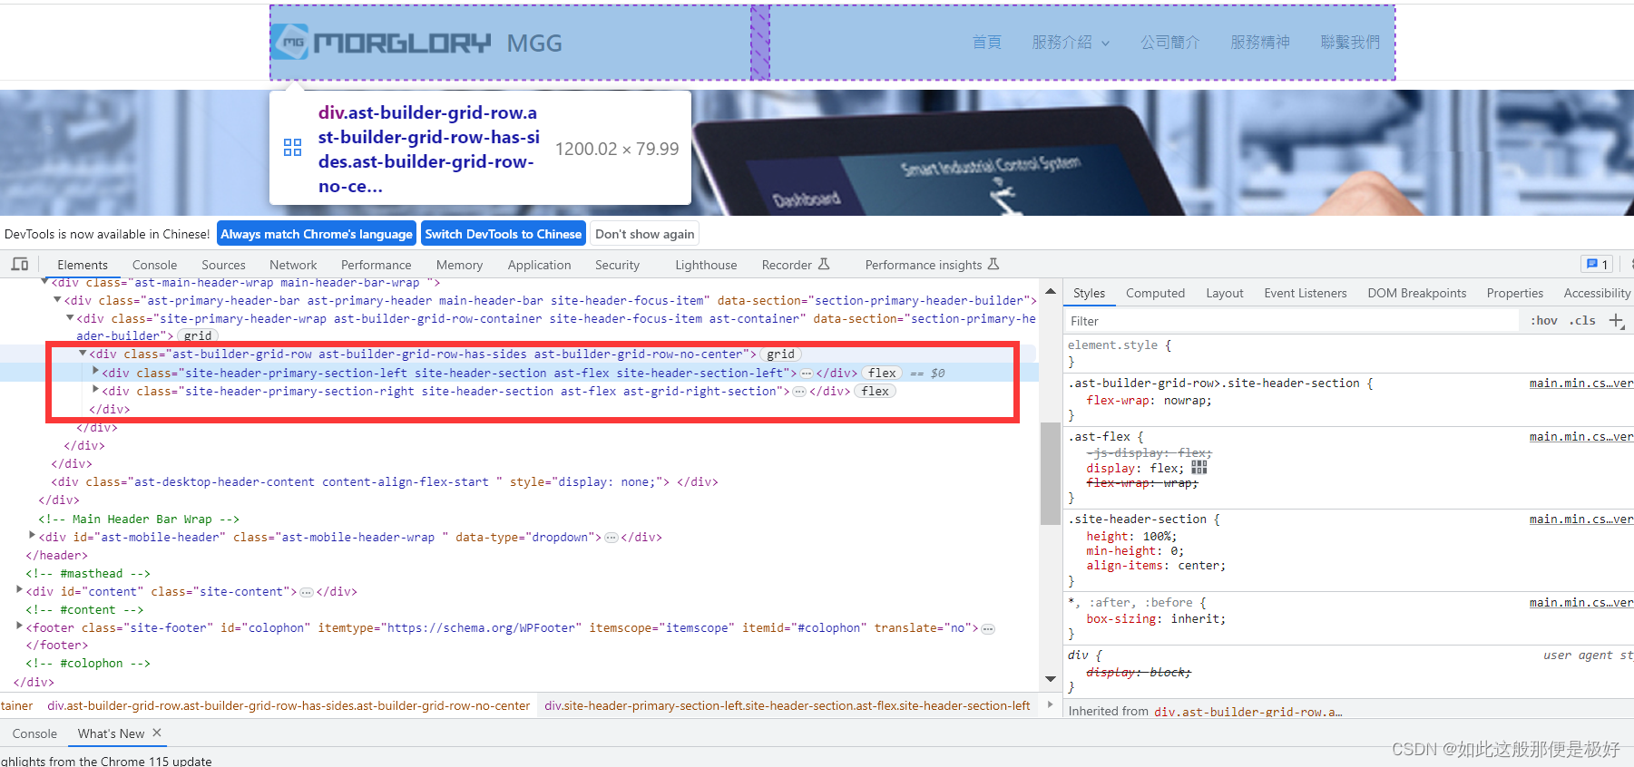Close the What's New drawer tab
Screen dimensions: 1634x767
point(157,733)
